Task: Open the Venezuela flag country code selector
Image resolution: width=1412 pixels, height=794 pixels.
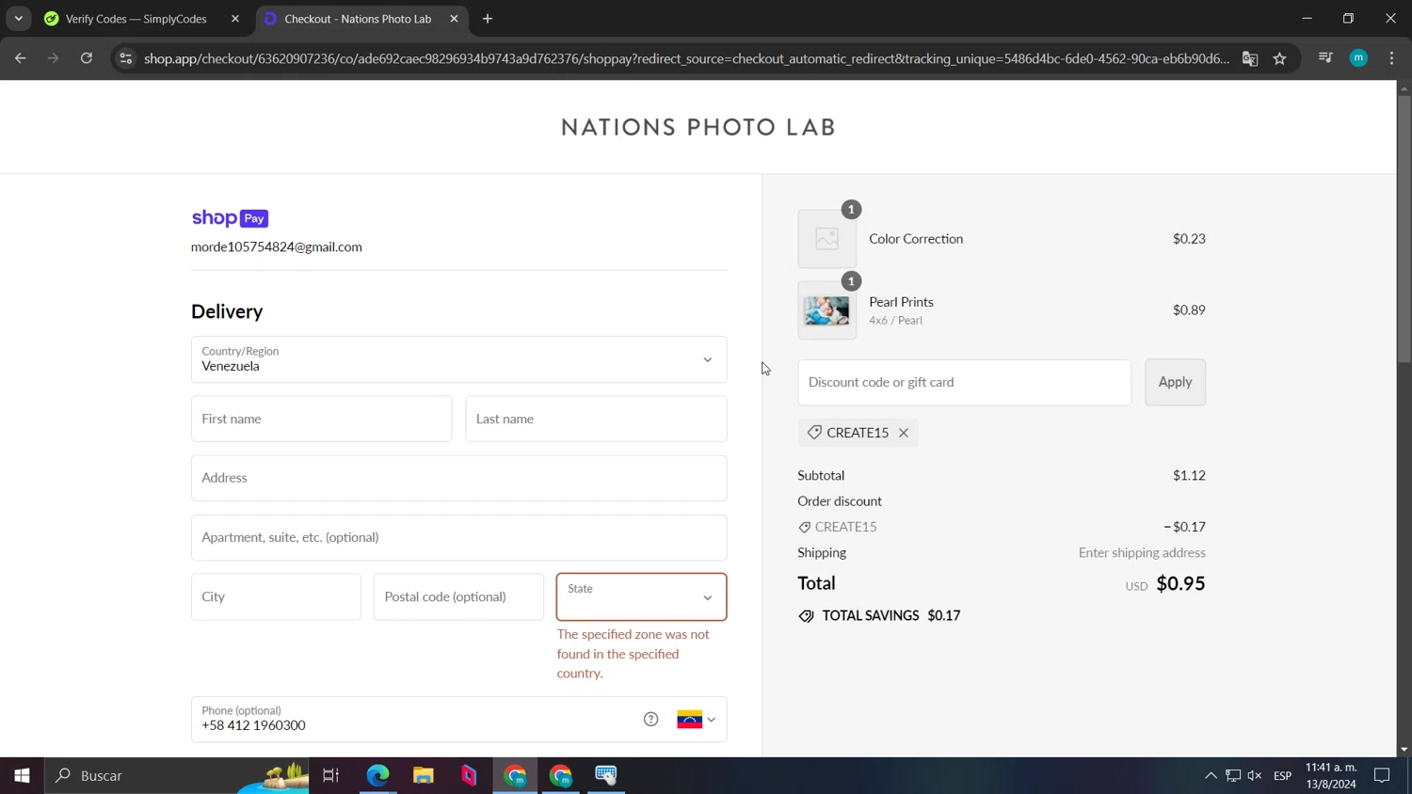Action: tap(696, 720)
